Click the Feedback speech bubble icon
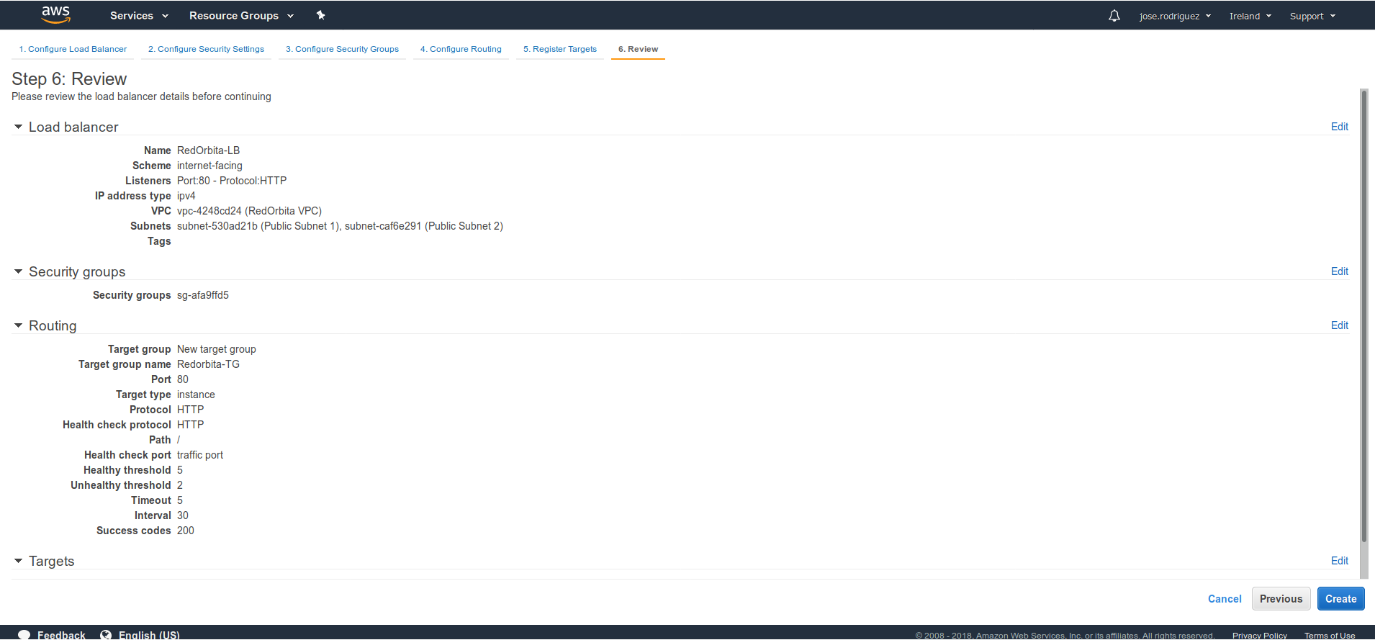 tap(24, 634)
